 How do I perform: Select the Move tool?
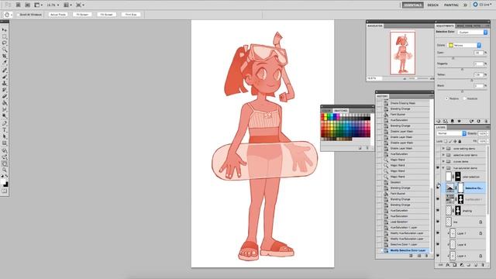(x=5, y=29)
